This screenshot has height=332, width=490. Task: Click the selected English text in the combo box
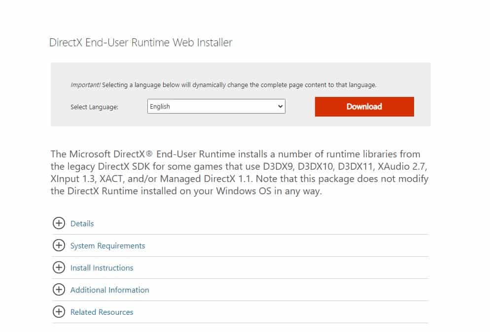(x=160, y=106)
